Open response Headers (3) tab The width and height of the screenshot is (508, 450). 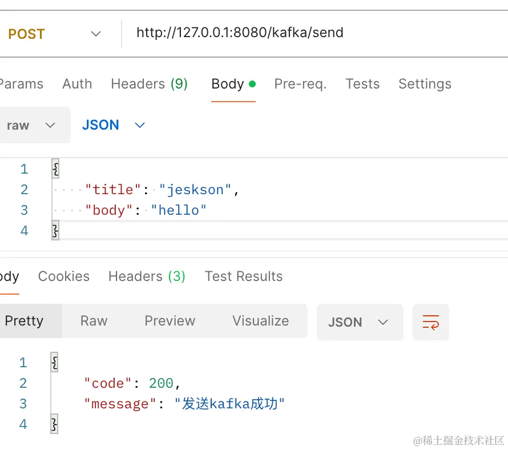(147, 276)
